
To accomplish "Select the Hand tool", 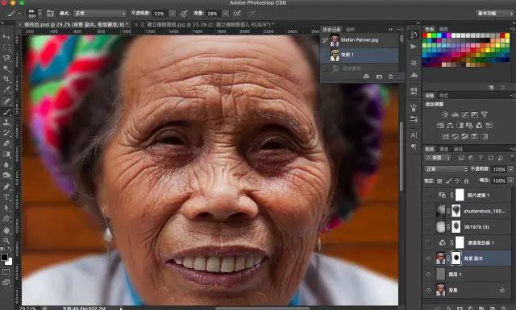I will pyautogui.click(x=6, y=229).
